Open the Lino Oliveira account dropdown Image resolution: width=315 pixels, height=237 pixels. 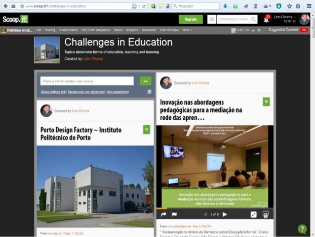tap(285, 17)
